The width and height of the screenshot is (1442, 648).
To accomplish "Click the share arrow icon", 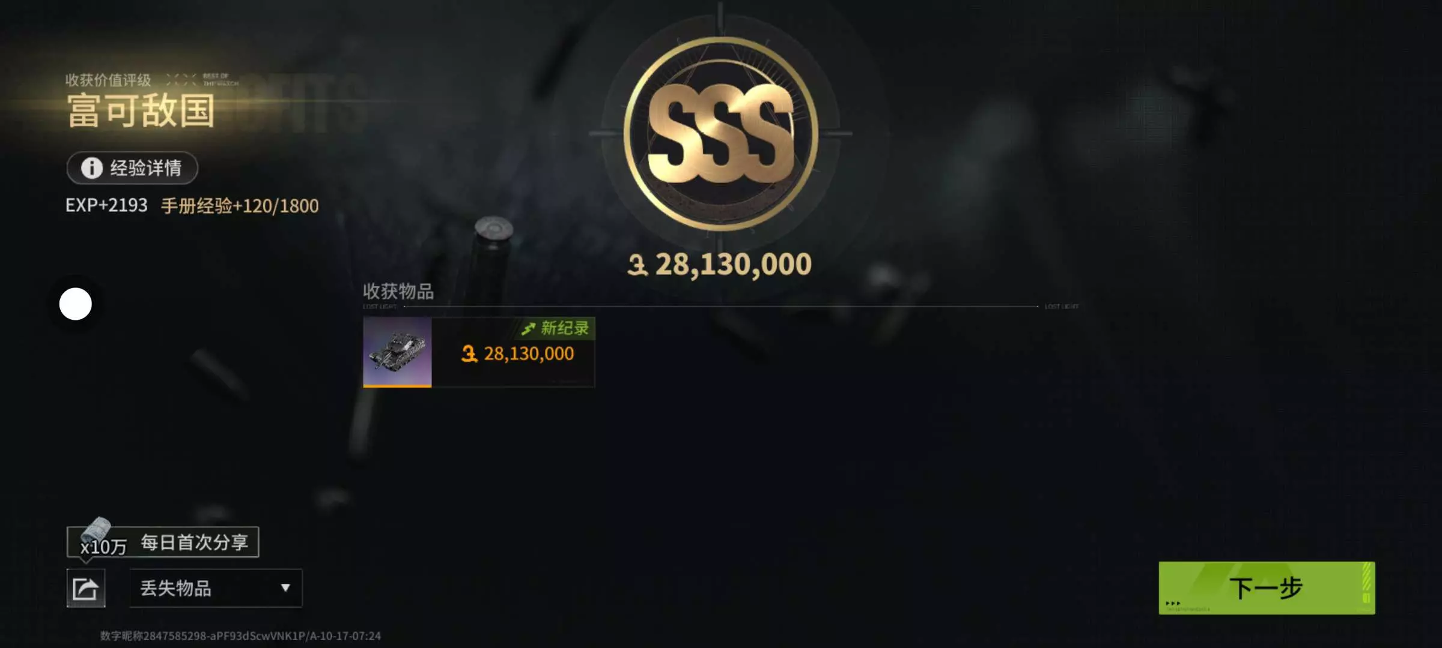I will click(85, 588).
